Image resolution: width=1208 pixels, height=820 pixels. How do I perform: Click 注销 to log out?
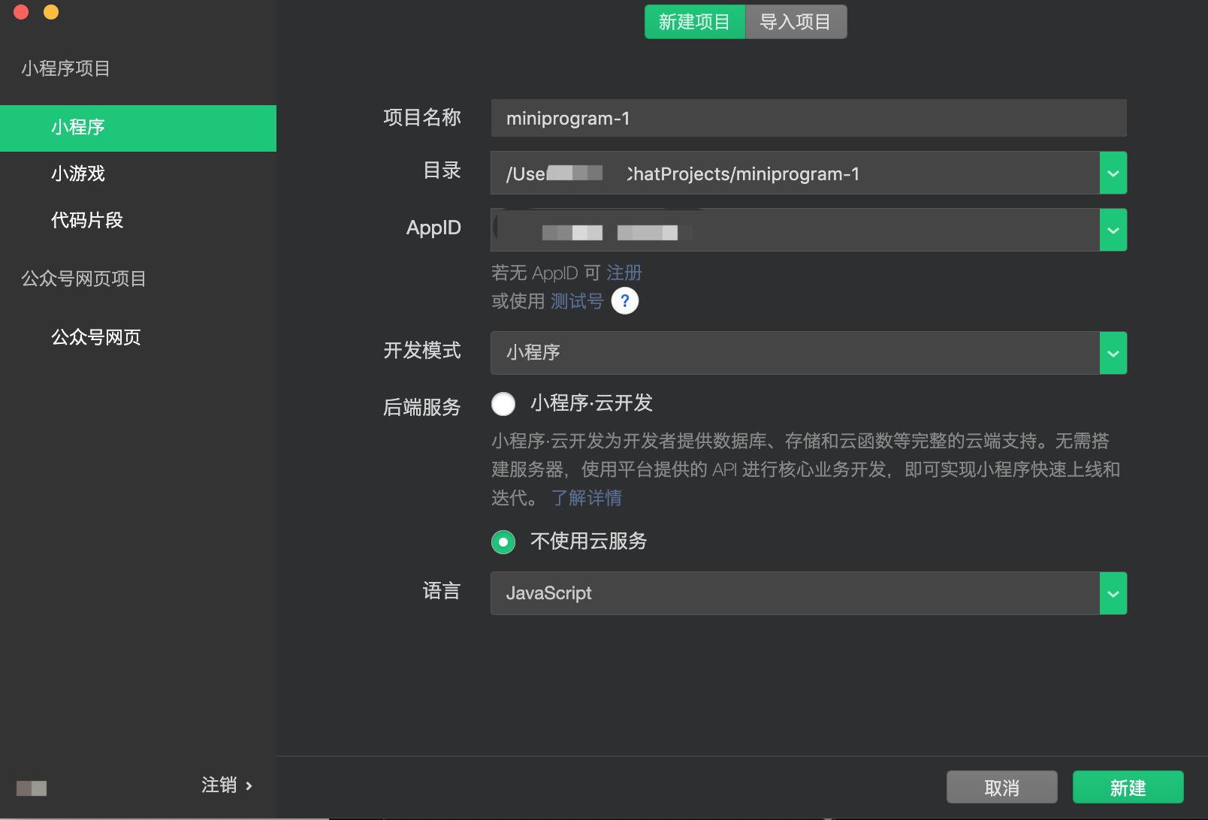tap(217, 785)
